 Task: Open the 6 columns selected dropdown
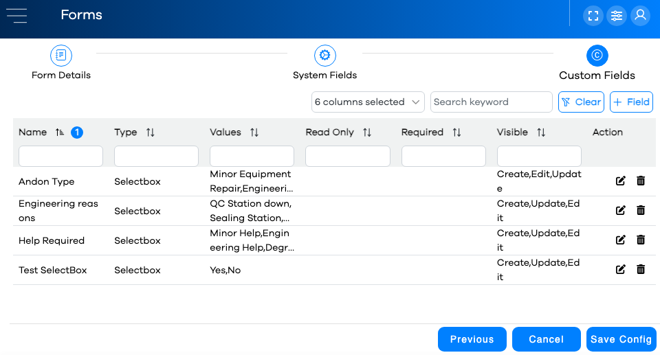point(368,102)
